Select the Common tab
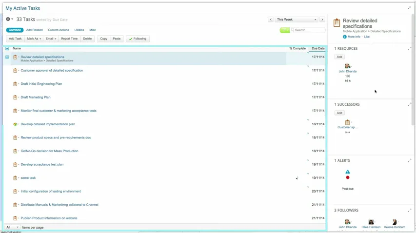 pos(15,30)
